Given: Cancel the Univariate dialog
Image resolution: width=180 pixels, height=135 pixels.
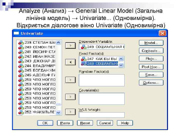Looking at the screenshot, I should point(105,123).
